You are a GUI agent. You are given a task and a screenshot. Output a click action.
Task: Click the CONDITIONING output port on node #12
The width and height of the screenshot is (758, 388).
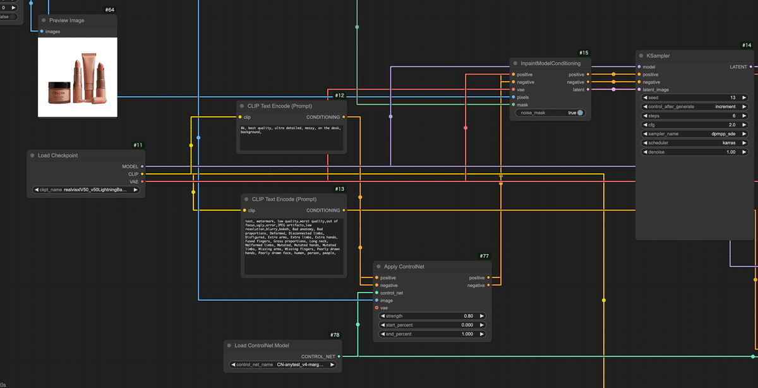point(344,118)
